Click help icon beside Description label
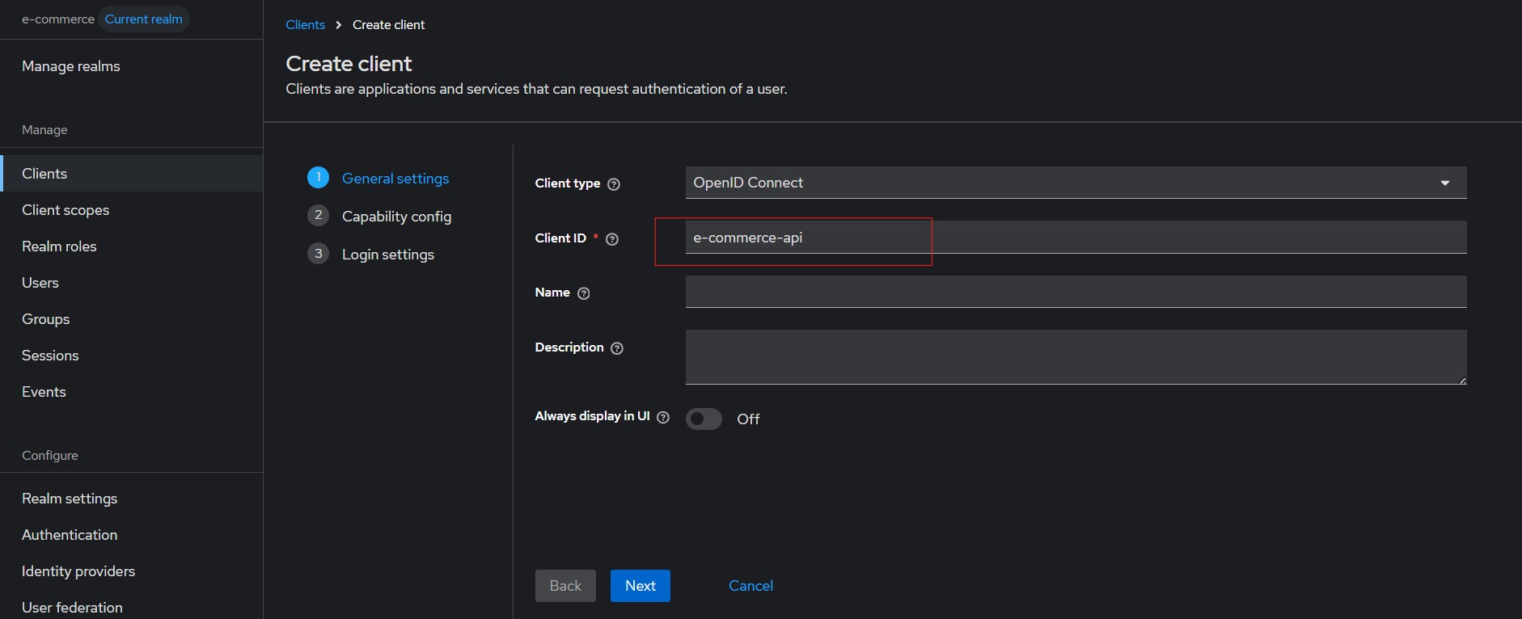This screenshot has height=619, width=1522. tap(617, 348)
